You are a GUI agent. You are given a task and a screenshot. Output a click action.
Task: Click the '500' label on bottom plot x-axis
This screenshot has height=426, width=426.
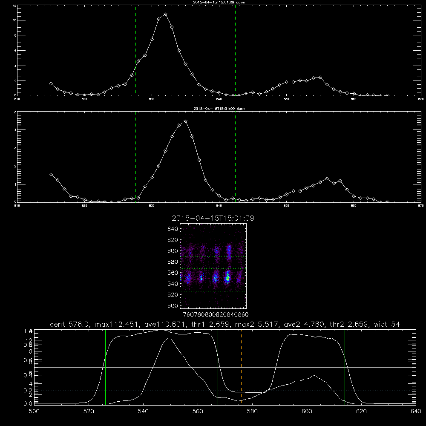[x=34, y=412]
